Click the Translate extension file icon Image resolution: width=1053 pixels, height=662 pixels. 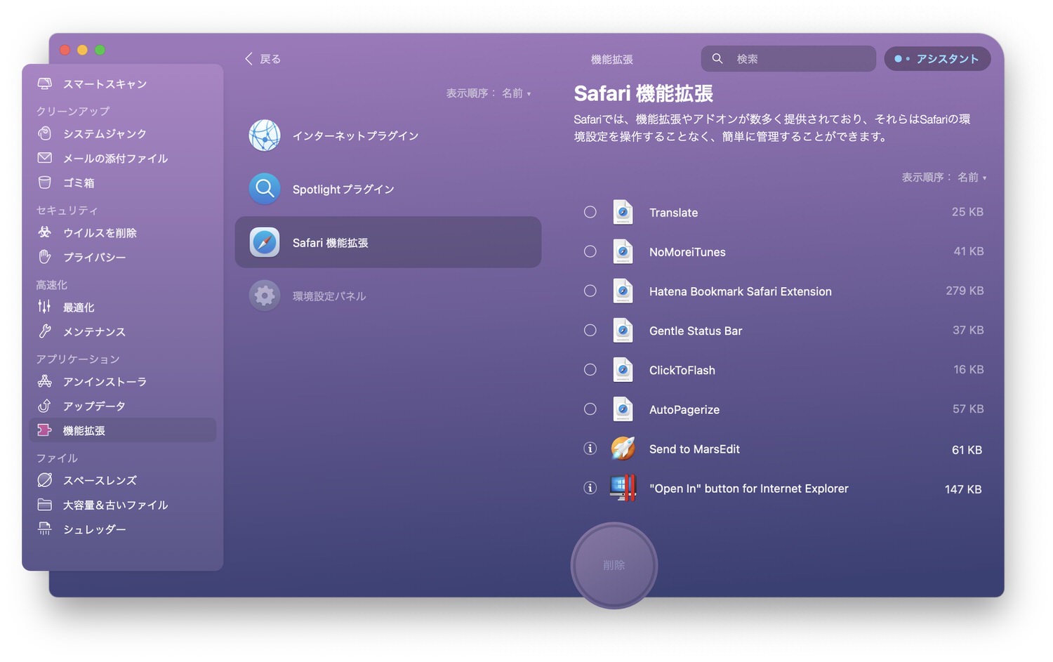pyautogui.click(x=623, y=212)
